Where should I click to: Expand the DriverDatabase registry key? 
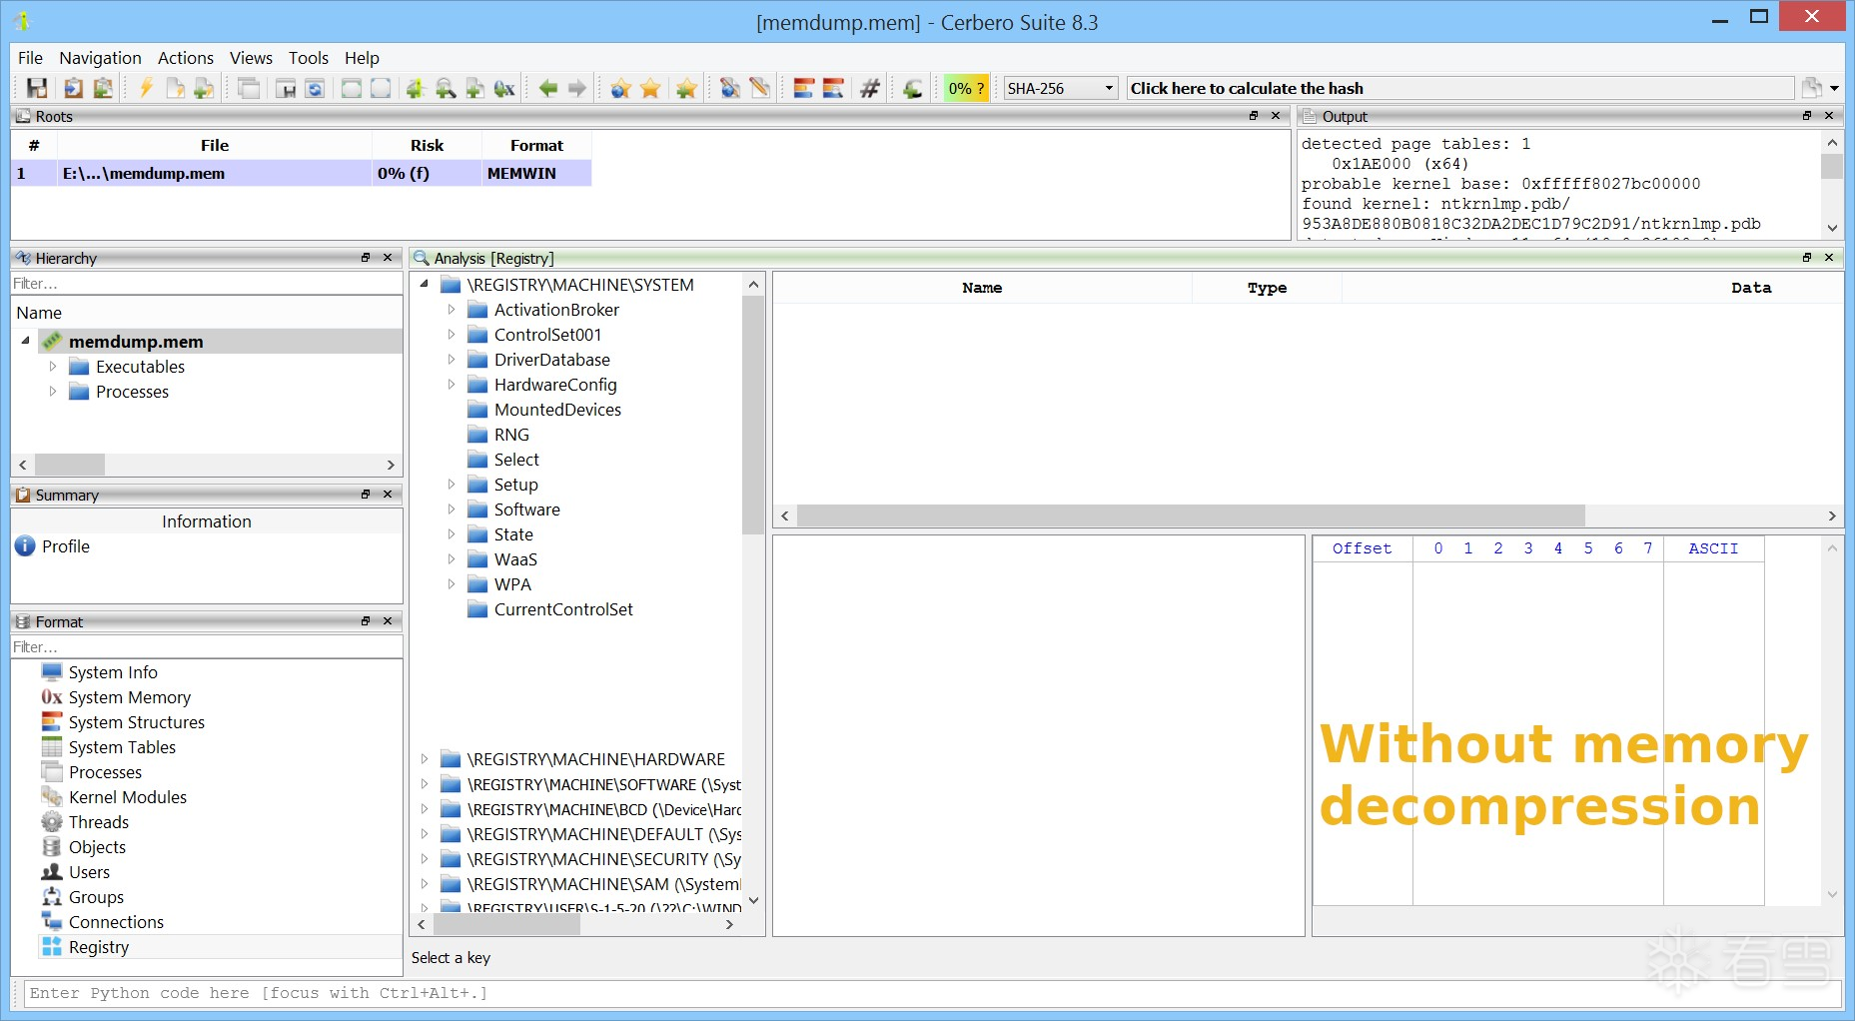[x=451, y=360]
